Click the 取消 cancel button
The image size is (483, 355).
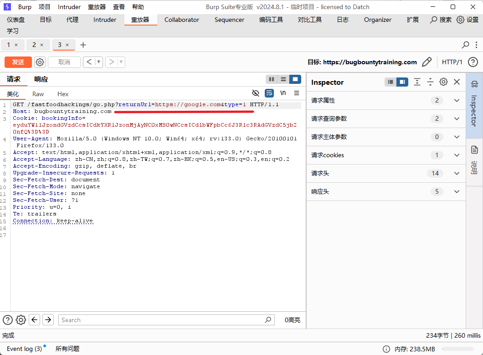pyautogui.click(x=64, y=62)
